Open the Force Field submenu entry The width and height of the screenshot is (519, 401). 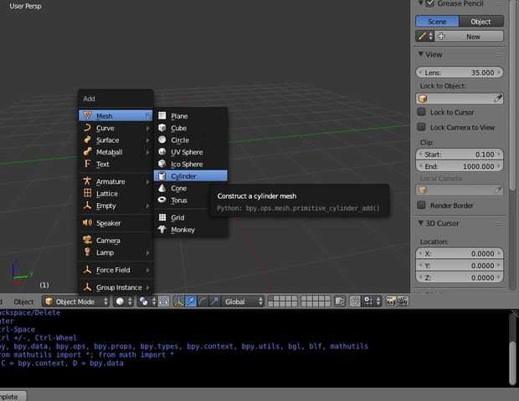116,270
